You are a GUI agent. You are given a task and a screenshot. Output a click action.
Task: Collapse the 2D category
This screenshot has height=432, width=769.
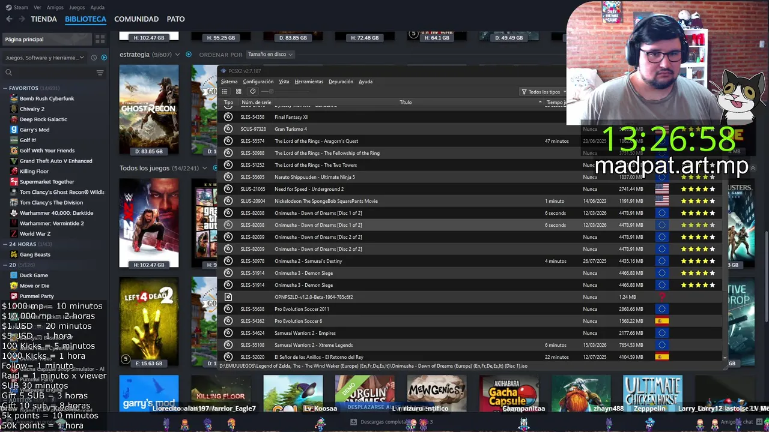[x=5, y=265]
